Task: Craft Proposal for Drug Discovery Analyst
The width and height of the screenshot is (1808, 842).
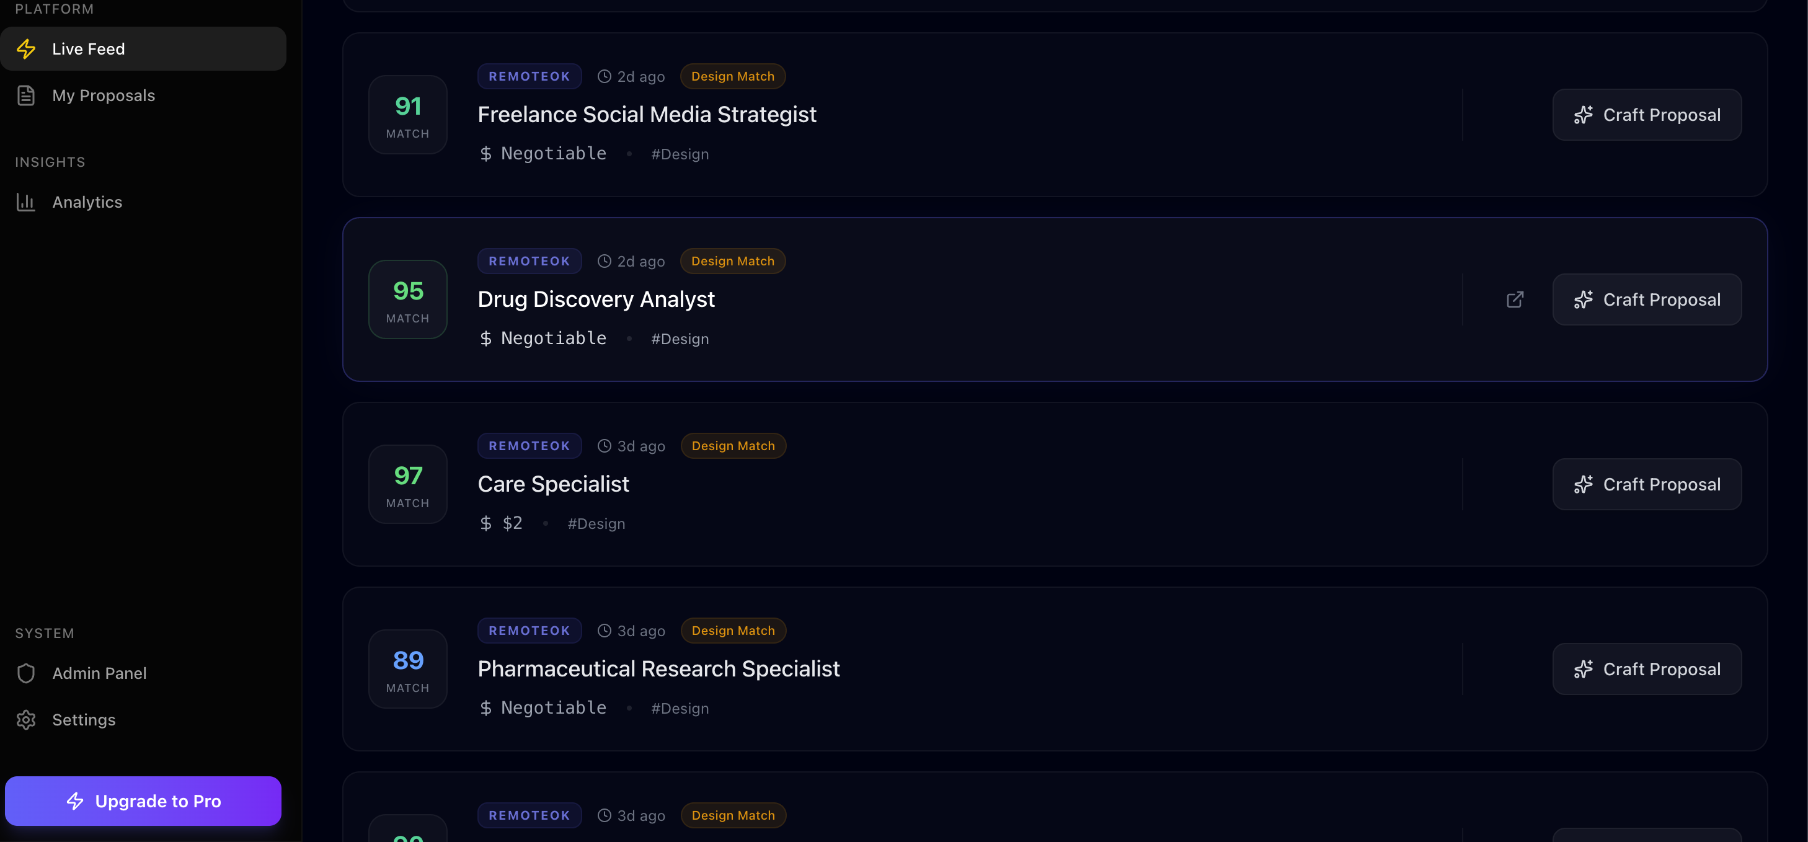Action: [x=1647, y=299]
